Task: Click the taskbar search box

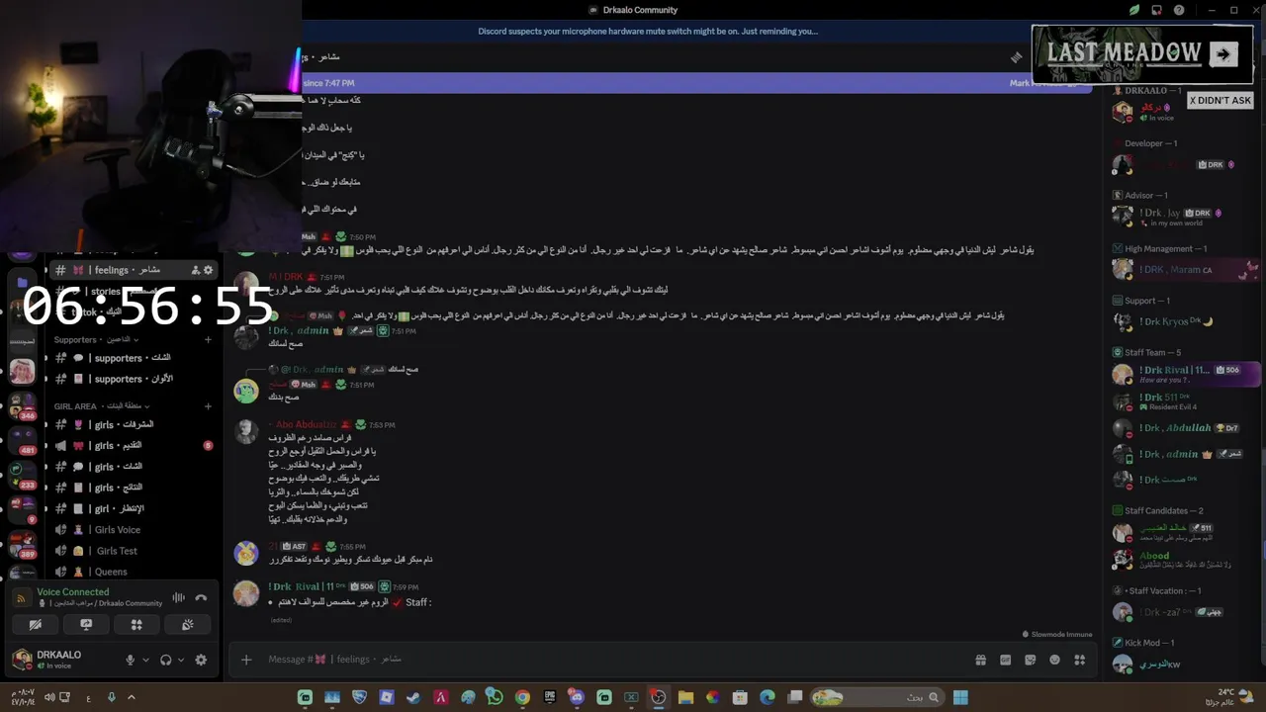Action: (x=875, y=697)
